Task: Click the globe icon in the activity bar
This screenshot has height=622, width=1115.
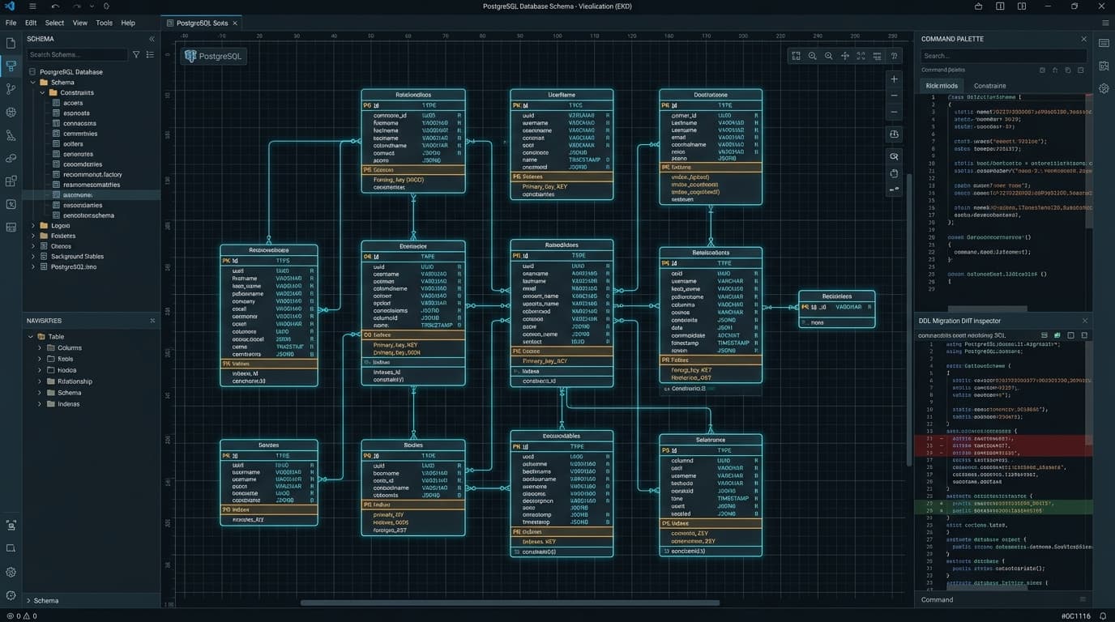Action: point(11,113)
